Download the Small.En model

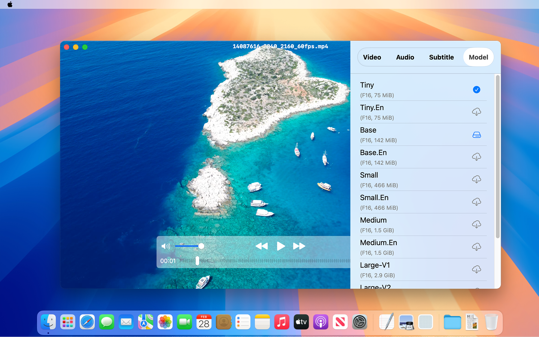(x=476, y=202)
